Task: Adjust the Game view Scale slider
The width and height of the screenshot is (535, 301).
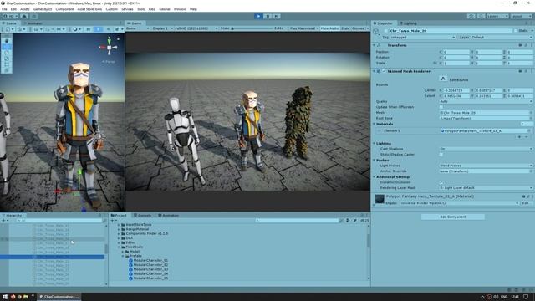Action: [252, 28]
